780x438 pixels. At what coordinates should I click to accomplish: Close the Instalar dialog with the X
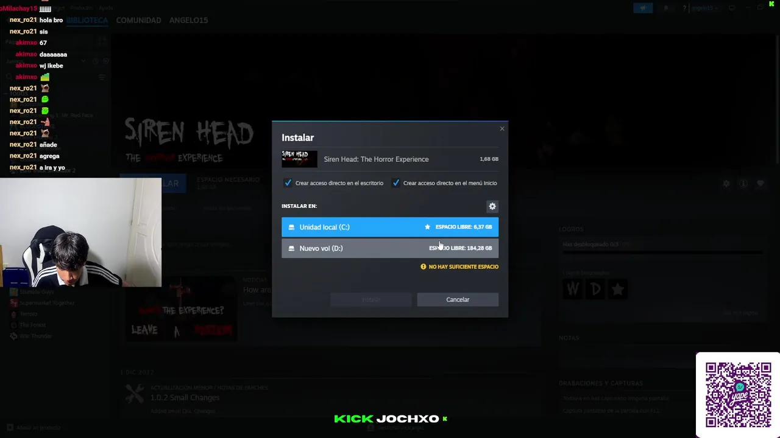502,128
